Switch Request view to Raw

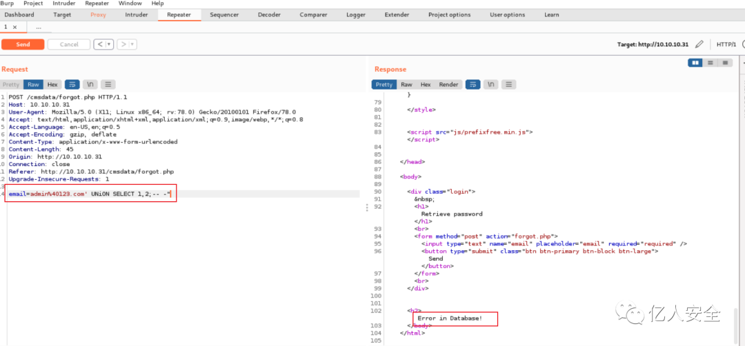33,85
